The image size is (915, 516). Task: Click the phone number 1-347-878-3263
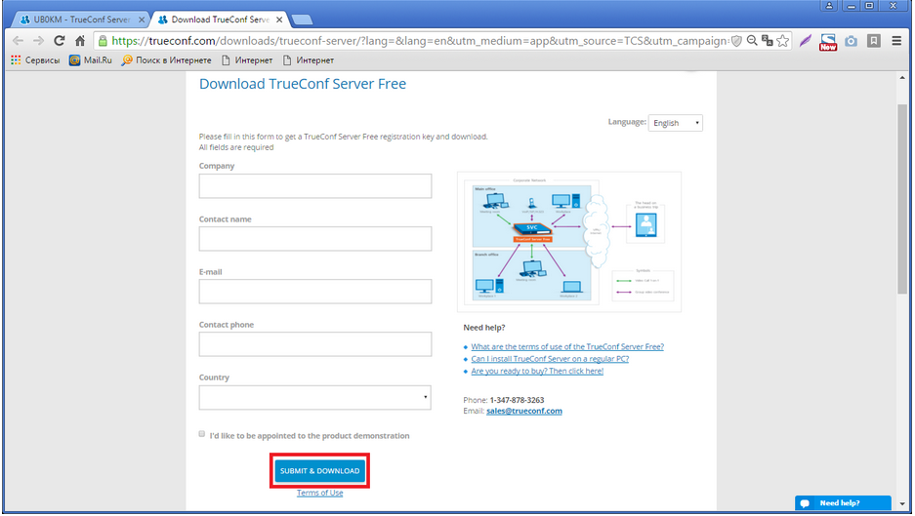click(x=517, y=401)
